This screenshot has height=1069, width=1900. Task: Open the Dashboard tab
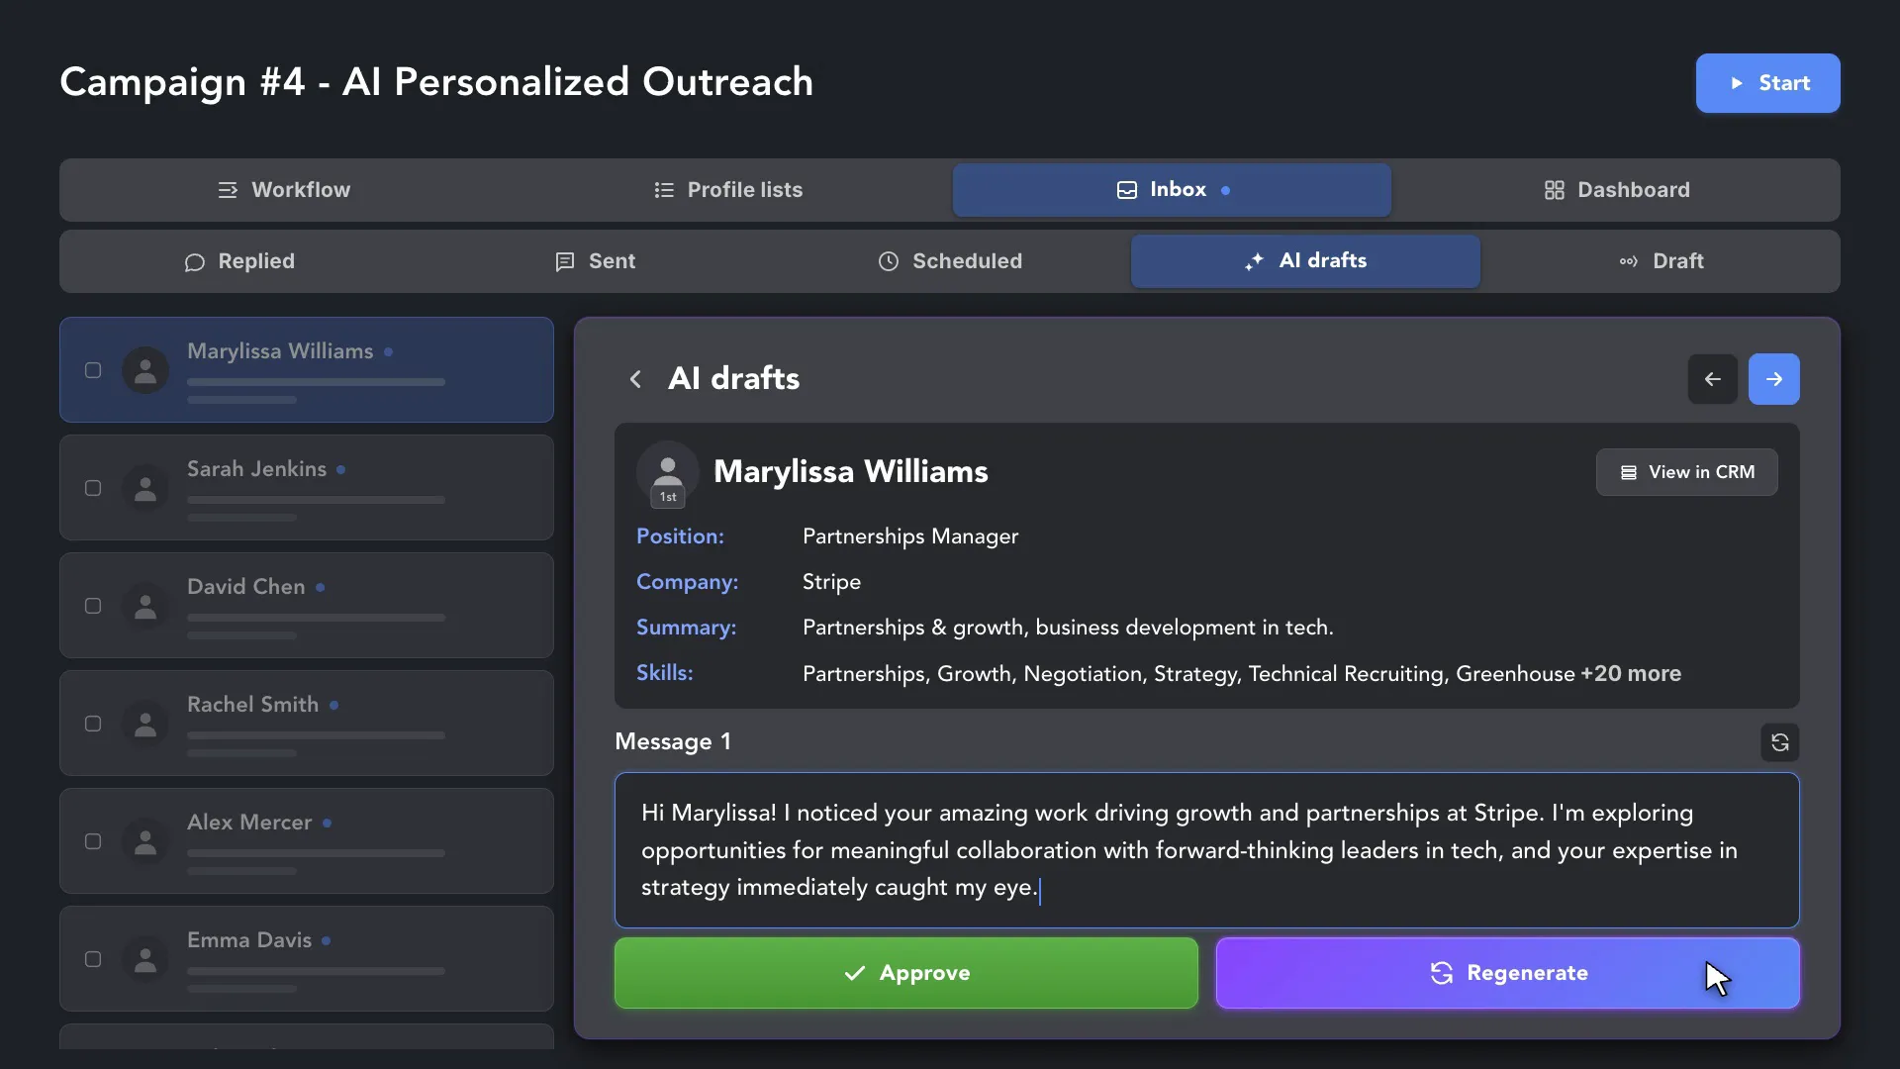coord(1616,190)
